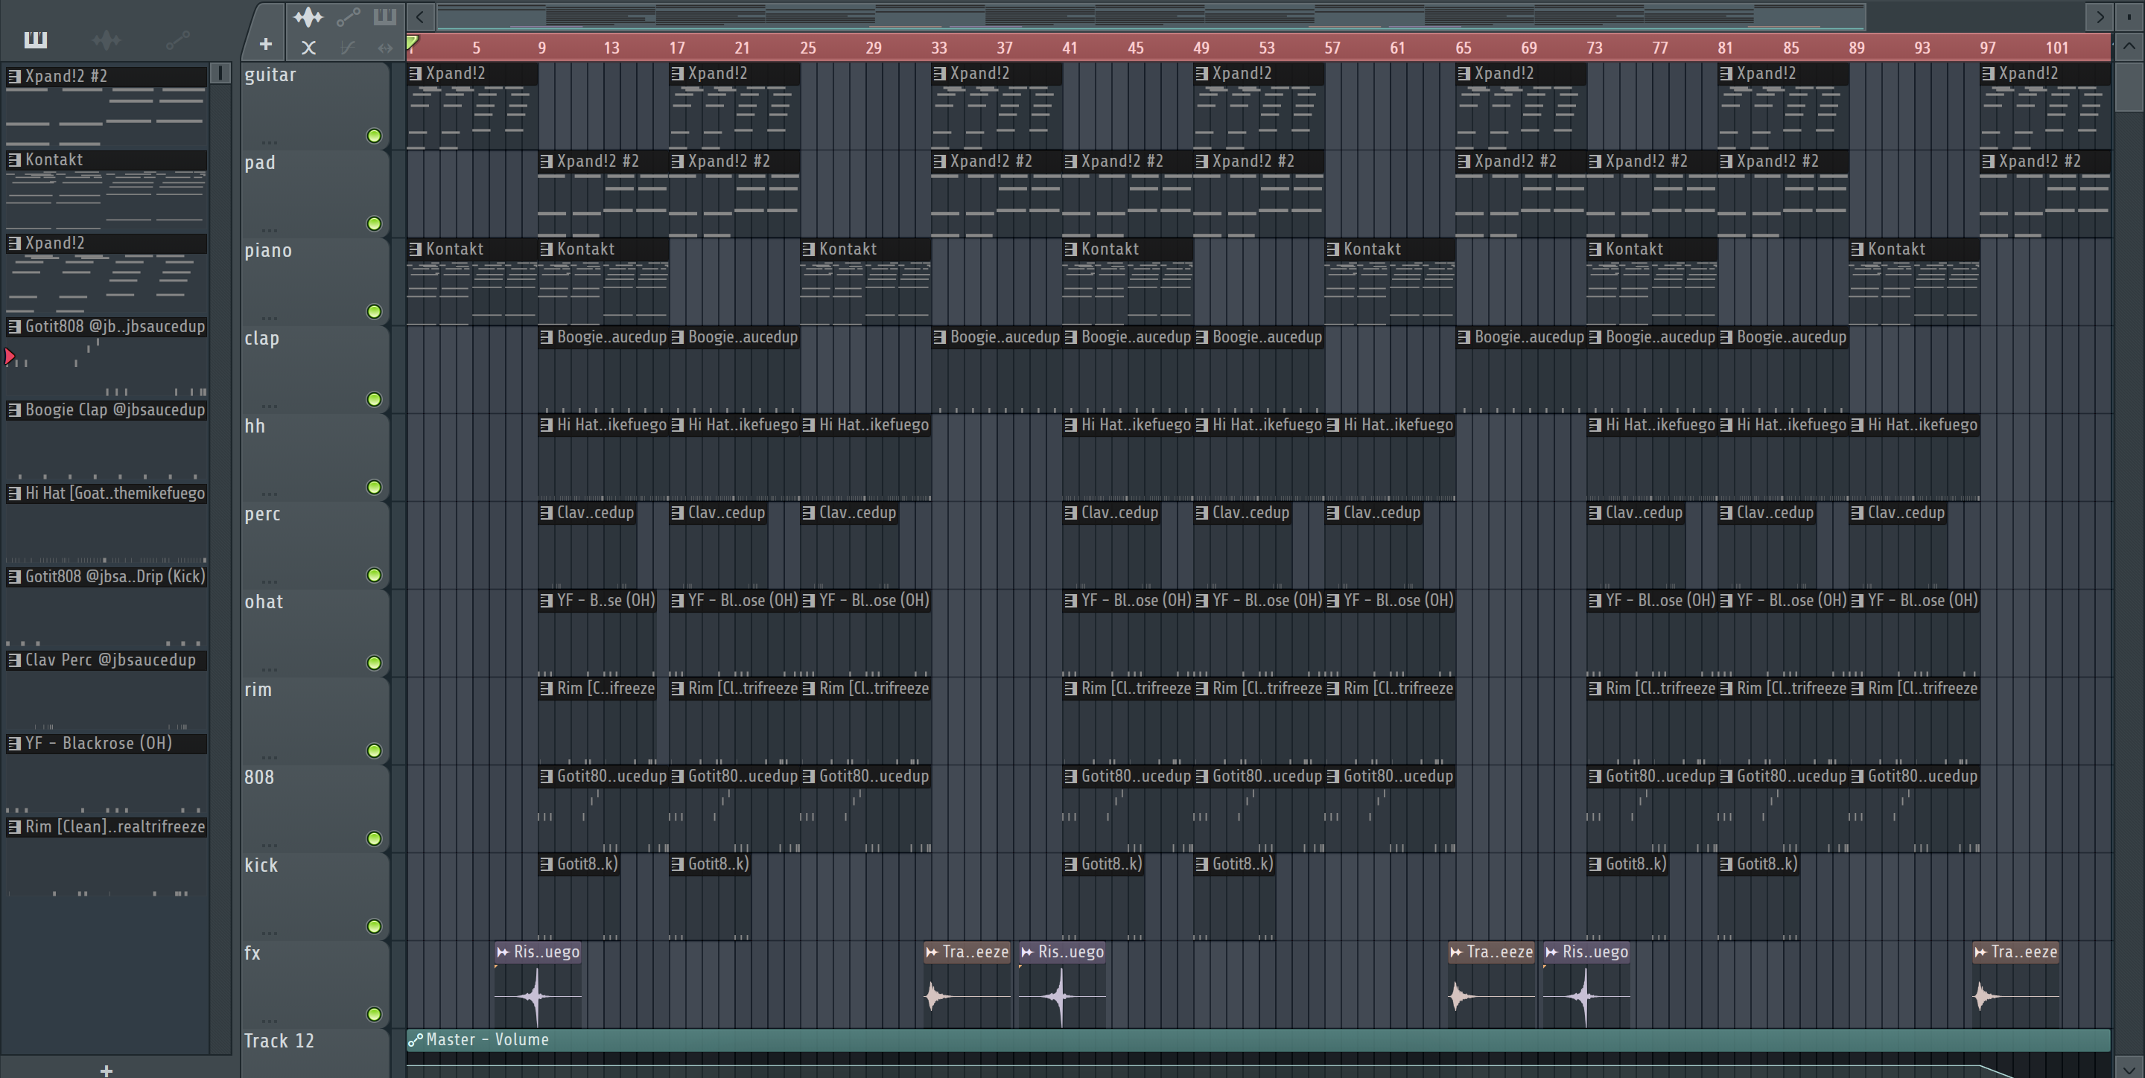Show automation clips in the picker panel
This screenshot has width=2145, height=1078.
tap(177, 39)
